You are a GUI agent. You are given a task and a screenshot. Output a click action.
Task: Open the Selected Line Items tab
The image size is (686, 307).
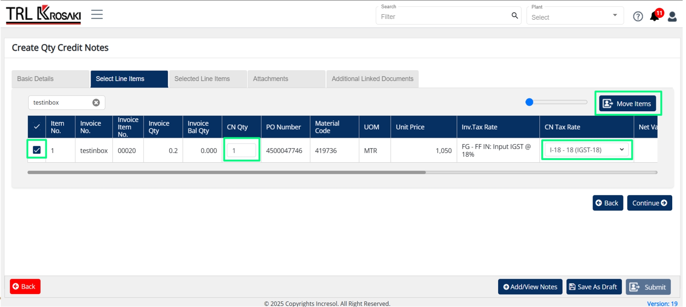pyautogui.click(x=208, y=79)
